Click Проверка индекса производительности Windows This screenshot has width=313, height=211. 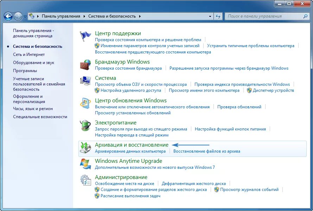[x=242, y=84]
